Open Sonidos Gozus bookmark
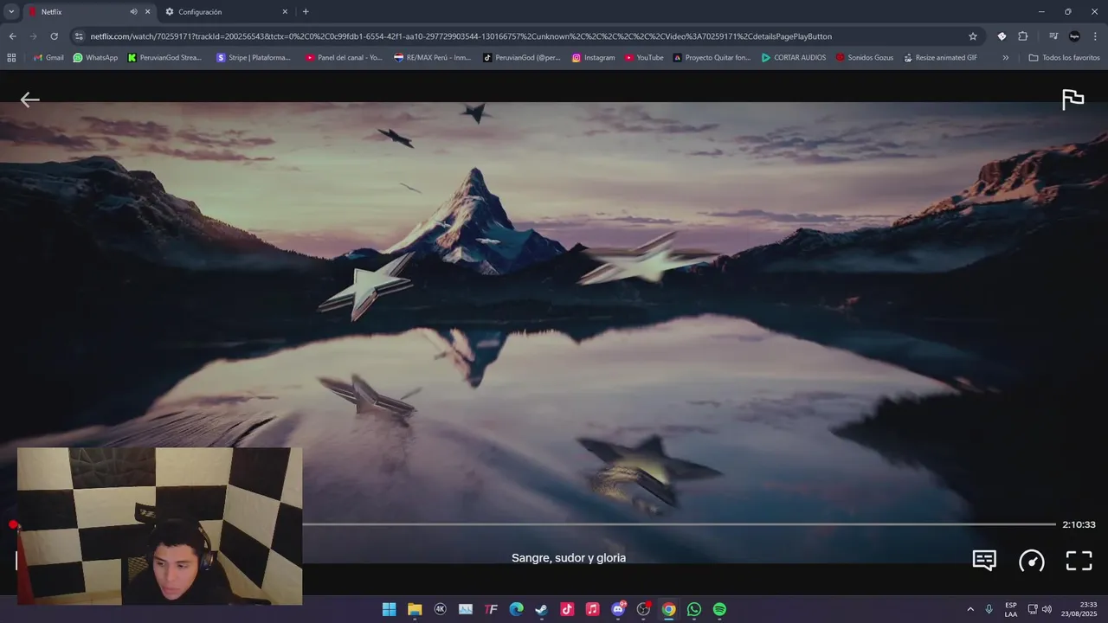Screen dimensions: 1108x623 click(865, 58)
